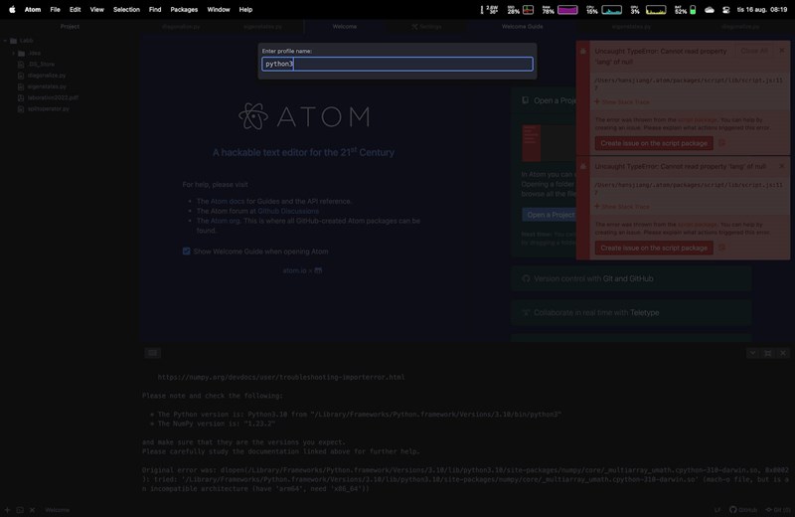Click first Create issue on the script package
Image resolution: width=795 pixels, height=517 pixels.
654,143
